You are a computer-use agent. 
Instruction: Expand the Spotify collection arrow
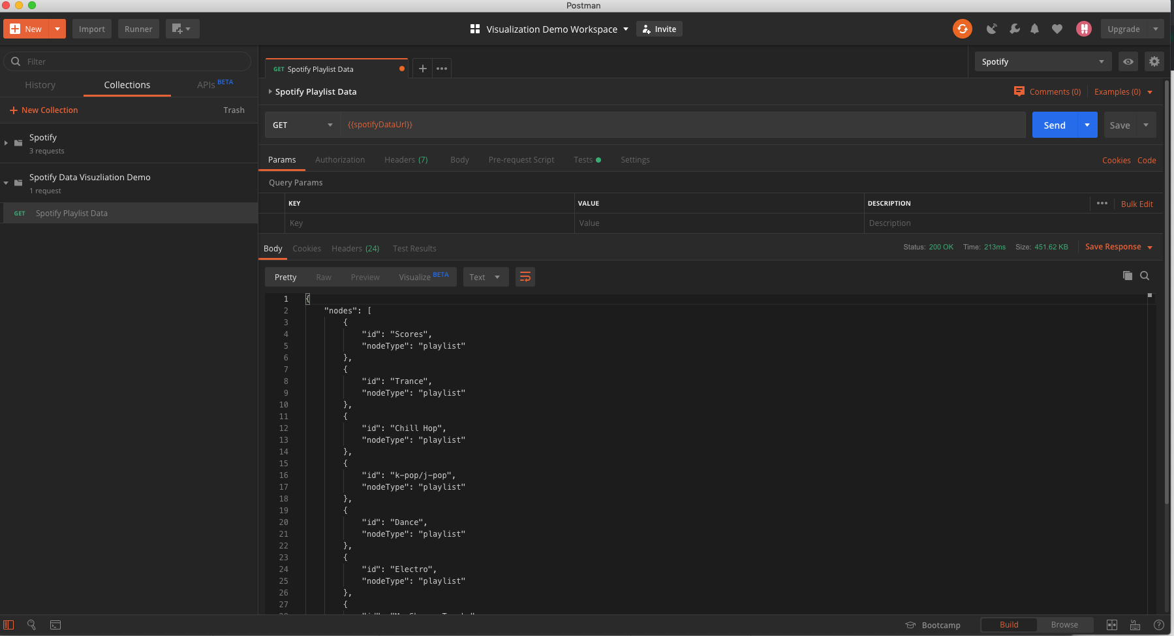[x=6, y=143]
